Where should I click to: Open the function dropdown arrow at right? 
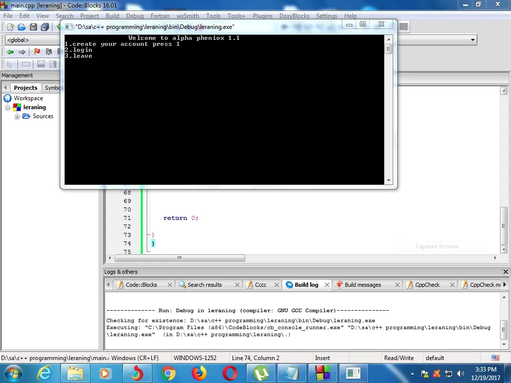(x=473, y=40)
